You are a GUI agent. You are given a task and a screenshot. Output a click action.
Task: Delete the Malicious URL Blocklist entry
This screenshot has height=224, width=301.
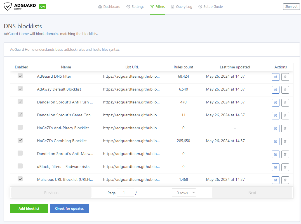(x=285, y=180)
